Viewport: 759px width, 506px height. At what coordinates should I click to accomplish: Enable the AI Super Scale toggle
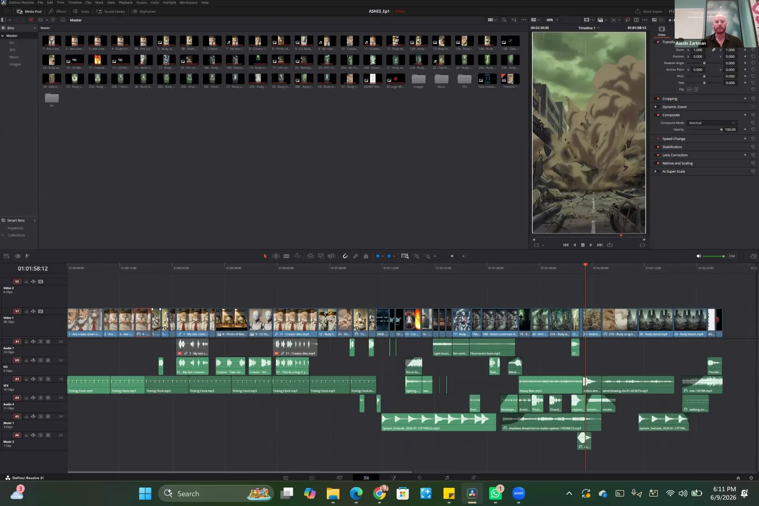pos(656,171)
